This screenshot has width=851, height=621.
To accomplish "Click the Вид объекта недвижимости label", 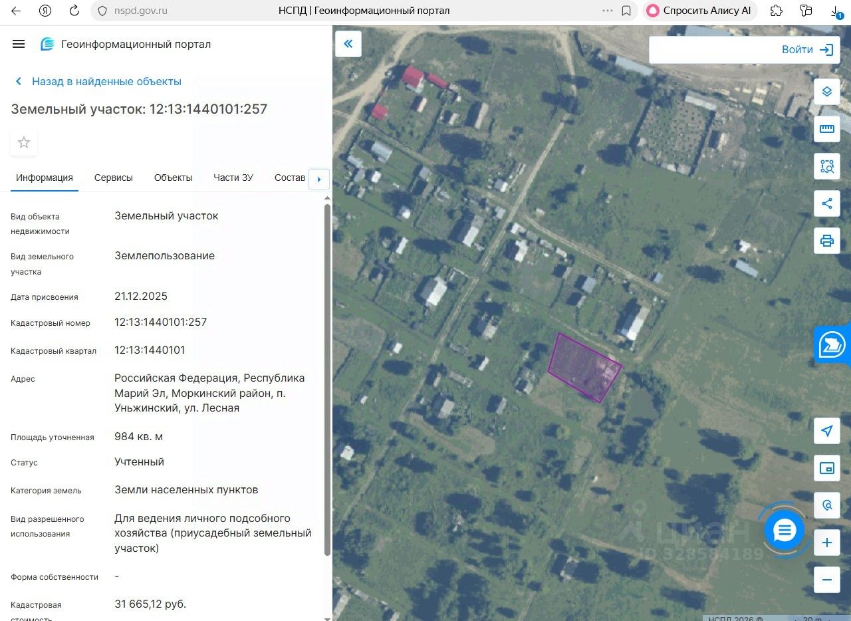I will tap(40, 223).
